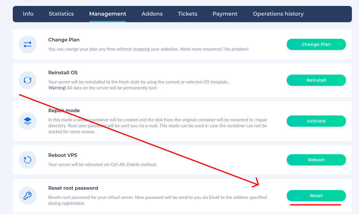The image size is (359, 214).
Task: Go to the Tickets tab
Action: [187, 14]
